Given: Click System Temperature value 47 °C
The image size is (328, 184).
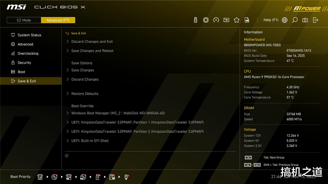Looking at the screenshot, I should (290, 61).
